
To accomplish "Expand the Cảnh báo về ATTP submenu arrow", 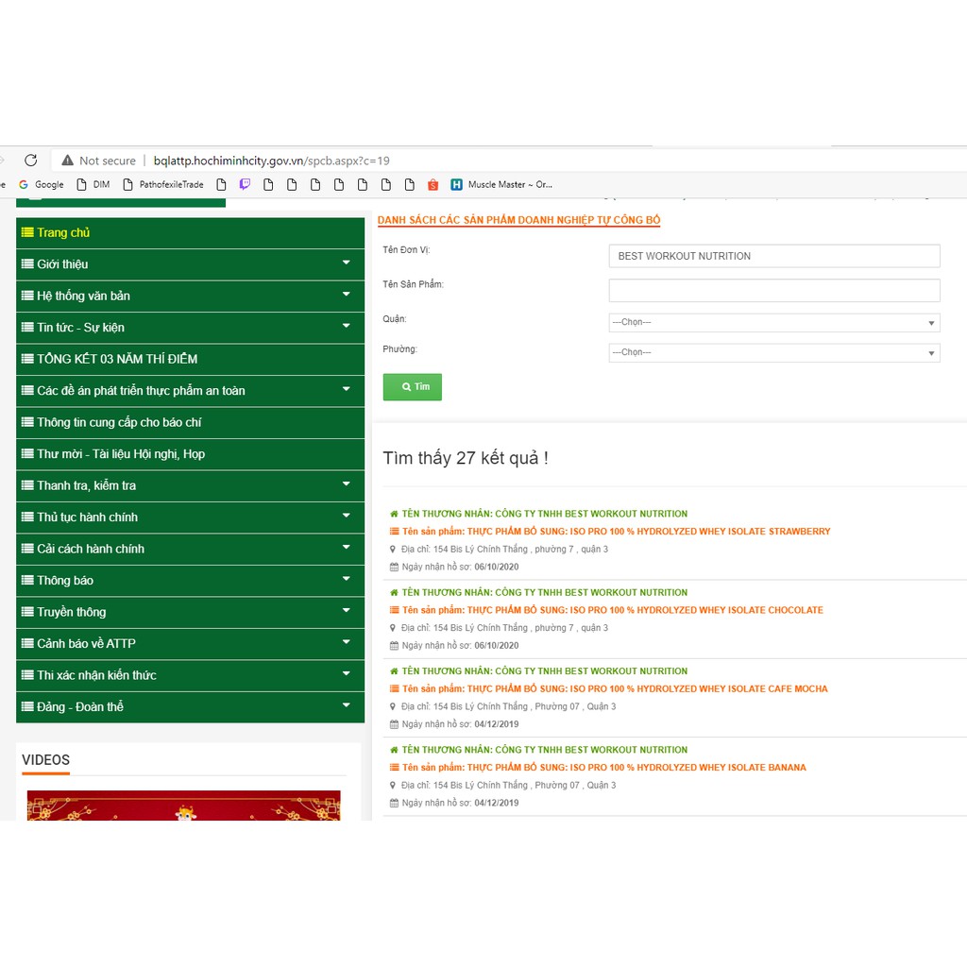I will click(x=346, y=642).
